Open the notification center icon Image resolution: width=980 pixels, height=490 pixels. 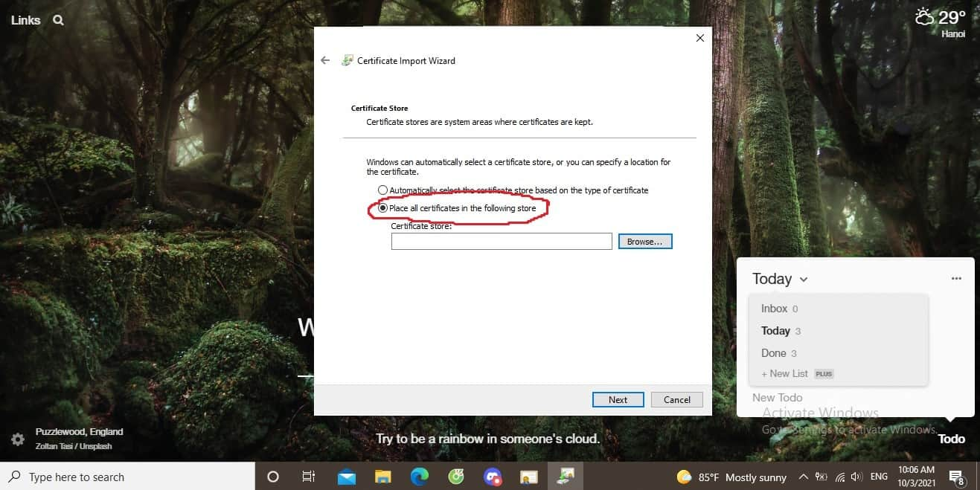click(956, 477)
